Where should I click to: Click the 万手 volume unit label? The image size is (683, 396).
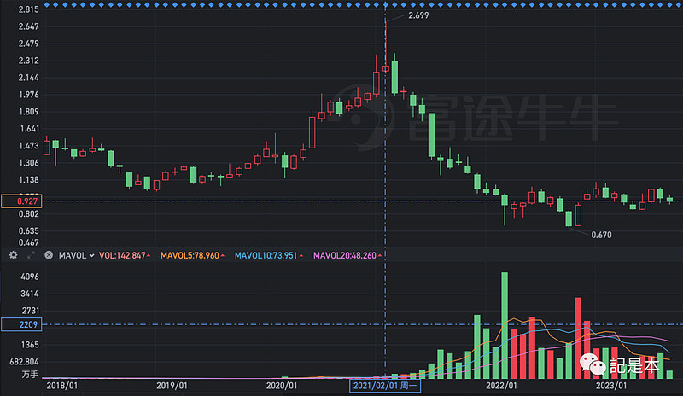(30, 374)
